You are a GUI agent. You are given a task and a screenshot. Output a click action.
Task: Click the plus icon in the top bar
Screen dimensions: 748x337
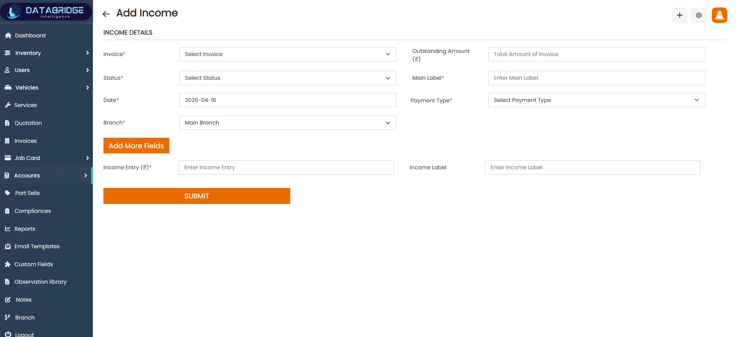point(679,15)
